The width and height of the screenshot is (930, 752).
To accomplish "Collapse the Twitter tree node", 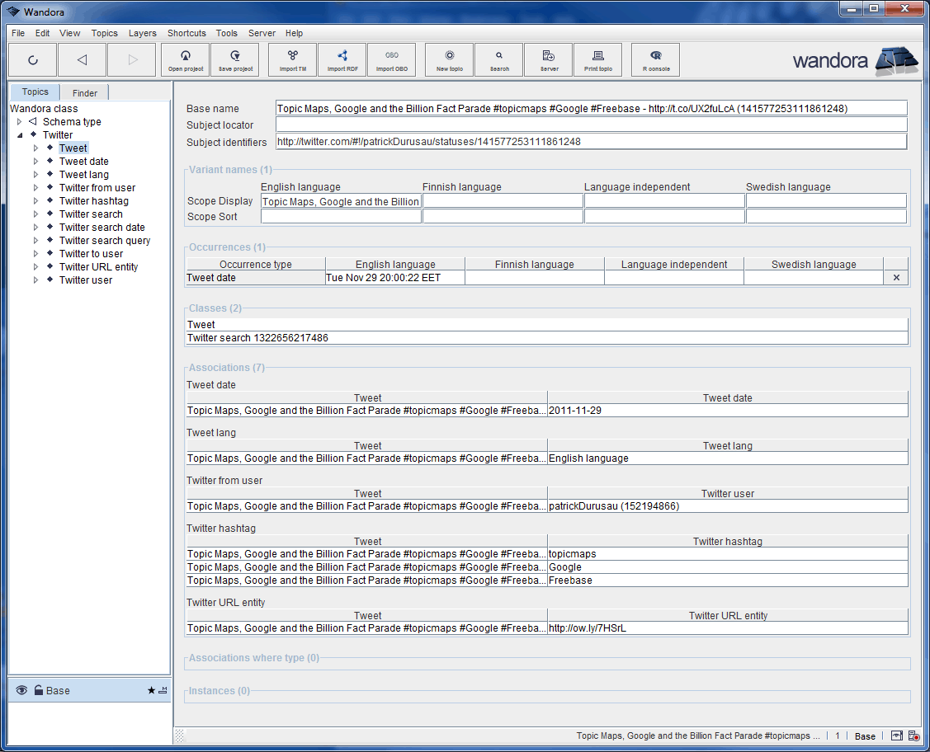I will pyautogui.click(x=20, y=134).
